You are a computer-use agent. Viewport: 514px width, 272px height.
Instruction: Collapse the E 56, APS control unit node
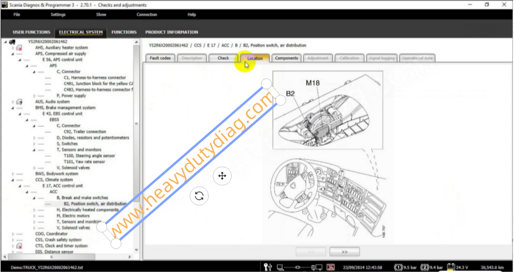click(19, 60)
